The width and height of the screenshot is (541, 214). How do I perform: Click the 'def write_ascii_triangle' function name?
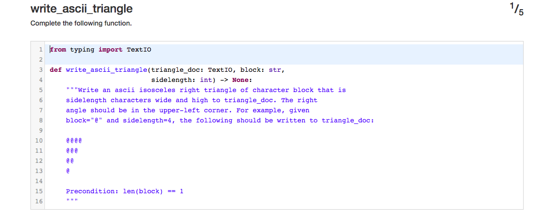[x=107, y=70]
